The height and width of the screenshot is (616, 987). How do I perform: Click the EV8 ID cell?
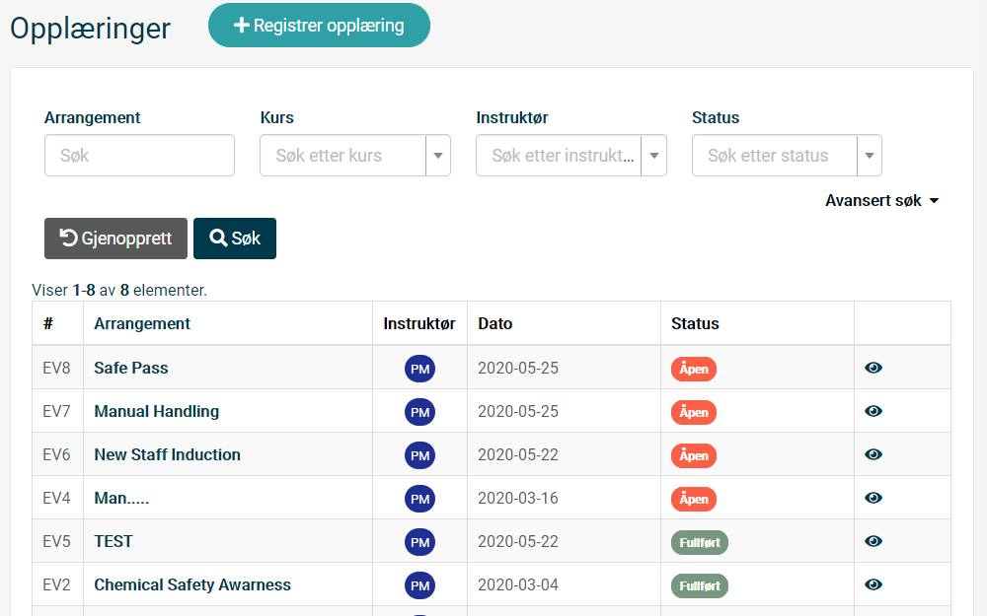pyautogui.click(x=56, y=368)
